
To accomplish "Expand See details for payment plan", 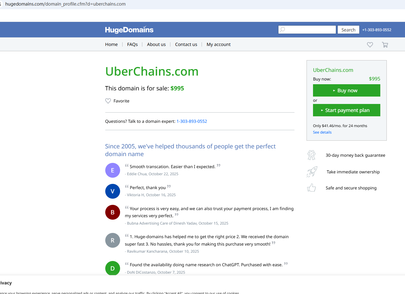I will tap(322, 132).
